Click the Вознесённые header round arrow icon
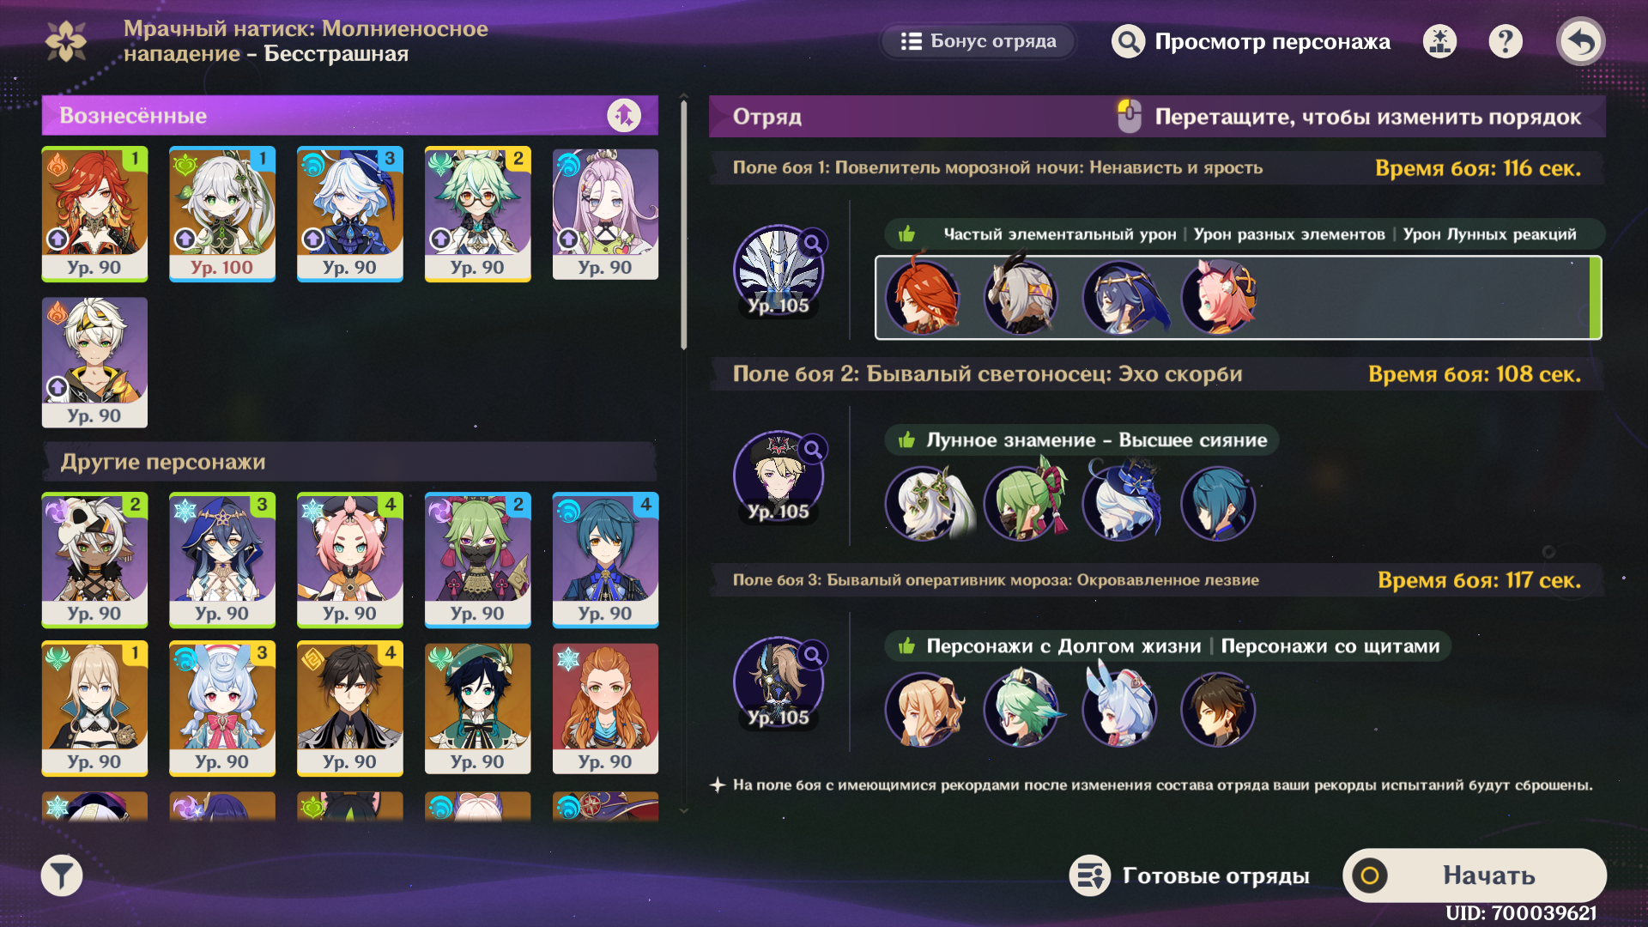The height and width of the screenshot is (927, 1648). [624, 115]
